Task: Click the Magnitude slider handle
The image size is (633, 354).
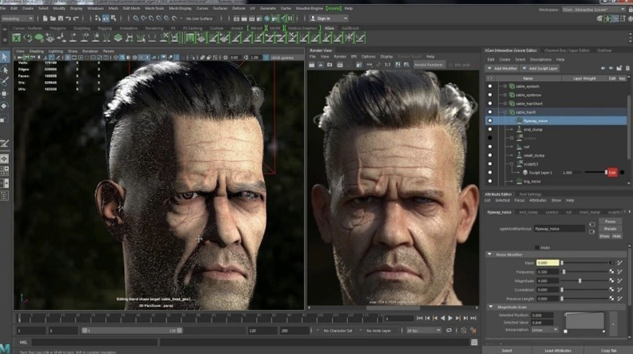Action: tap(579, 281)
